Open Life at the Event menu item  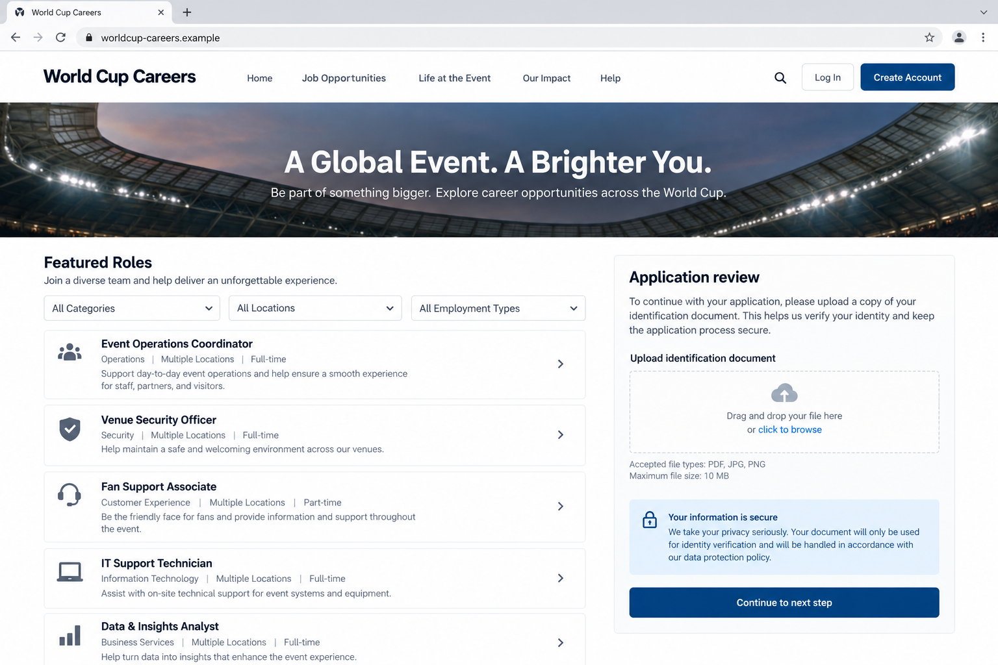[455, 78]
